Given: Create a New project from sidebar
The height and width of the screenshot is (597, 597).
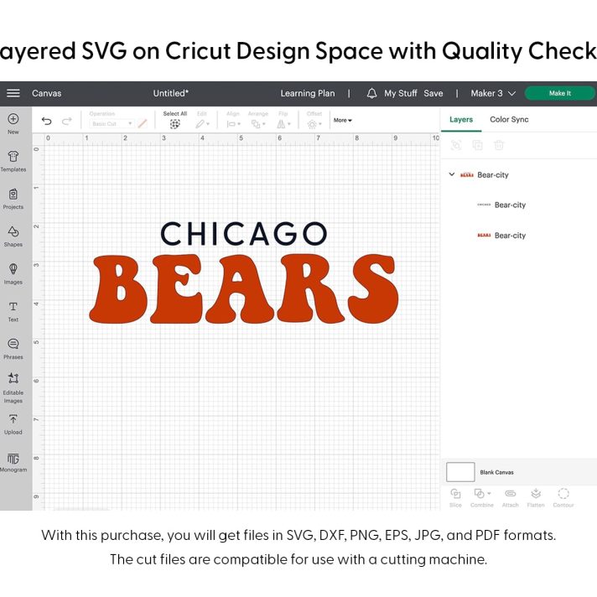Looking at the screenshot, I should point(13,124).
